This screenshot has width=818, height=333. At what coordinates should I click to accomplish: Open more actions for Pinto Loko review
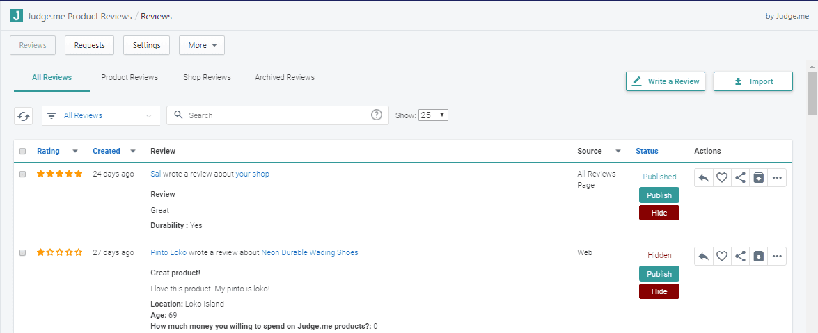(777, 257)
